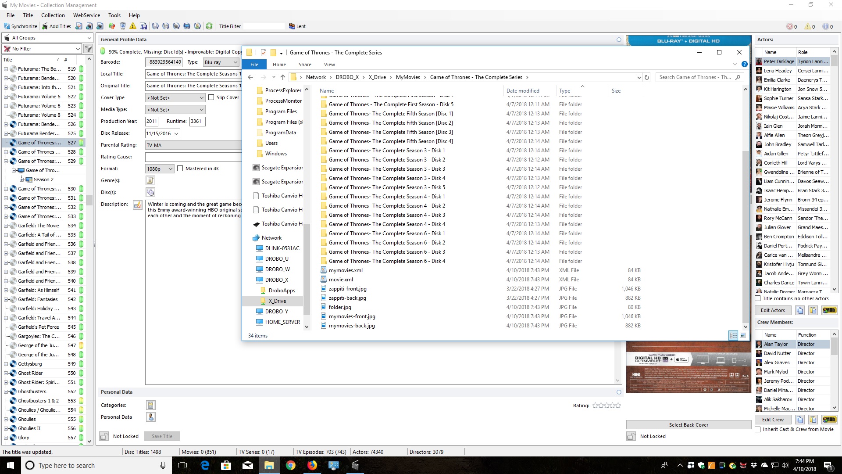This screenshot has height=474, width=842.
Task: Expand the Explorer address bar history dropdown
Action: coord(639,77)
